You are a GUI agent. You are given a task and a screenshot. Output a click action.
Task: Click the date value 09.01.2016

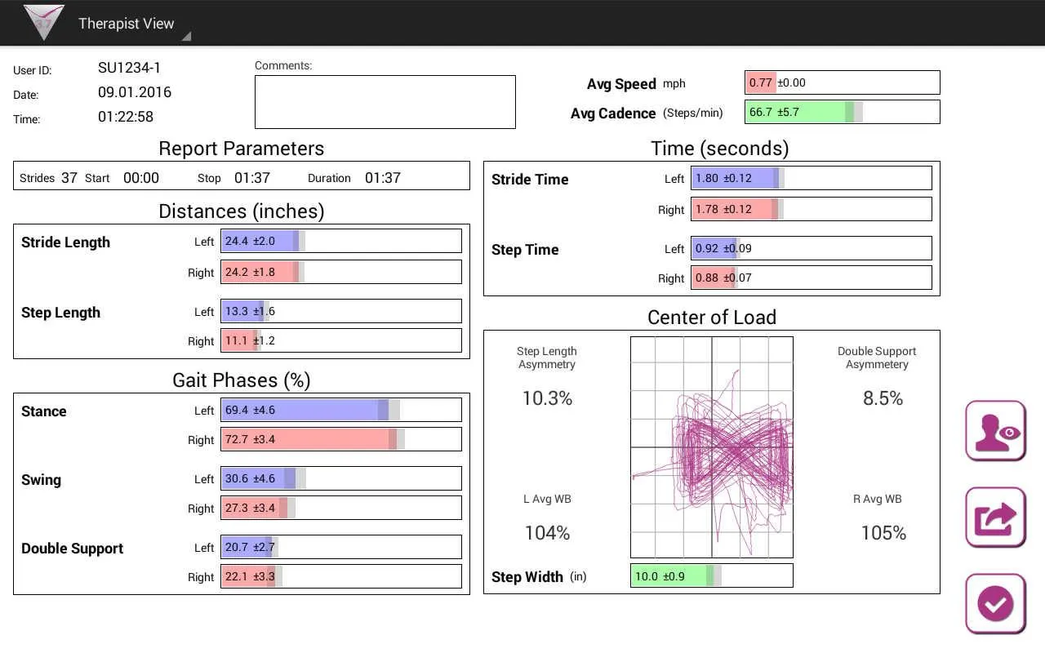[x=135, y=92]
